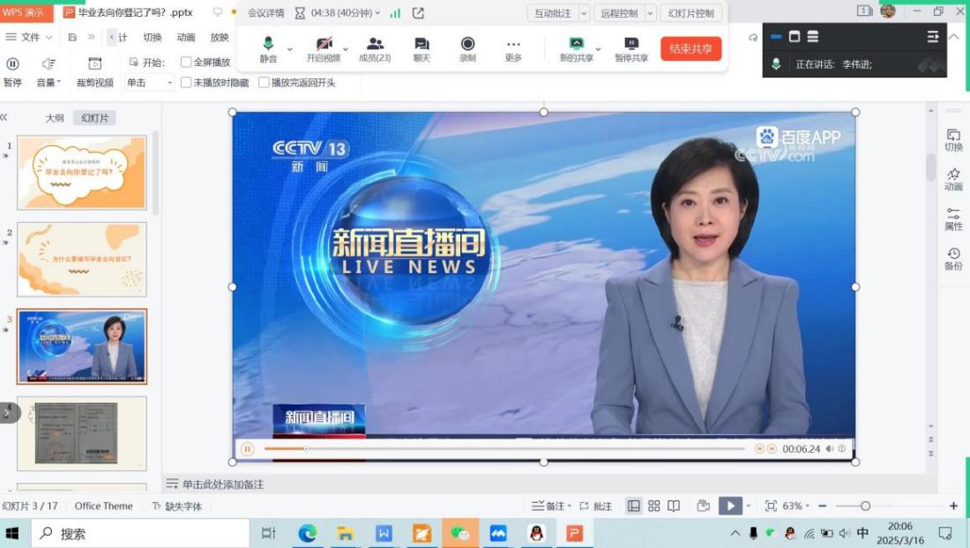
Task: Open the animation pane in right sidebar
Action: point(953,179)
